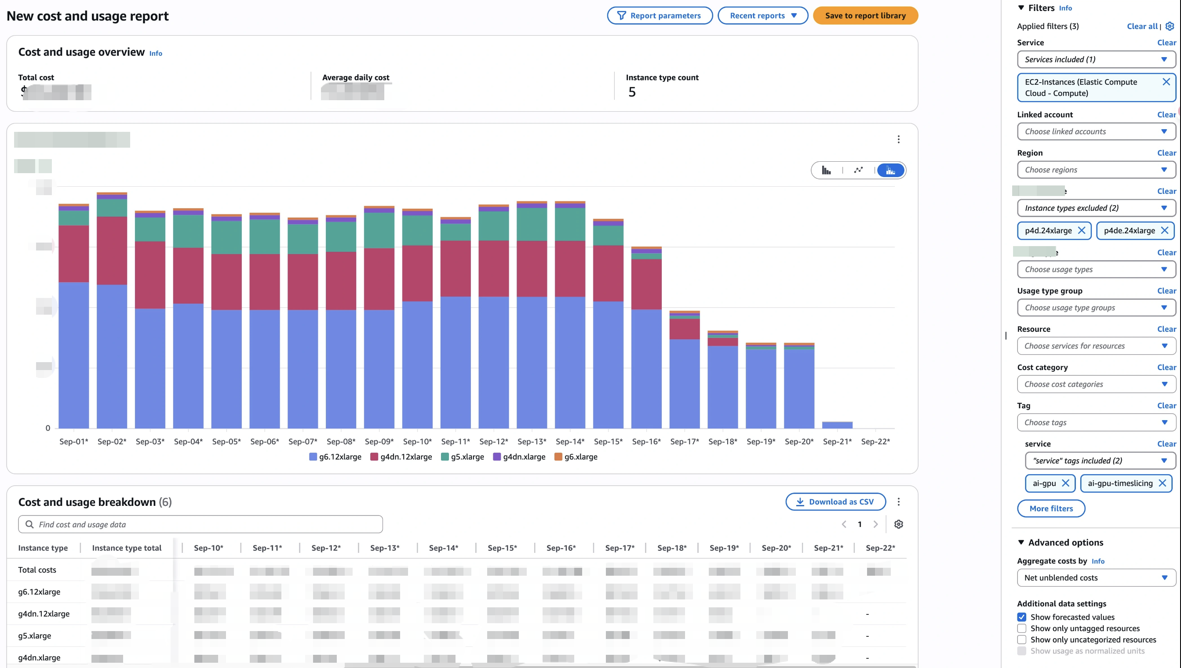Click g4dn.xlarge legend color swatch

tap(497, 457)
